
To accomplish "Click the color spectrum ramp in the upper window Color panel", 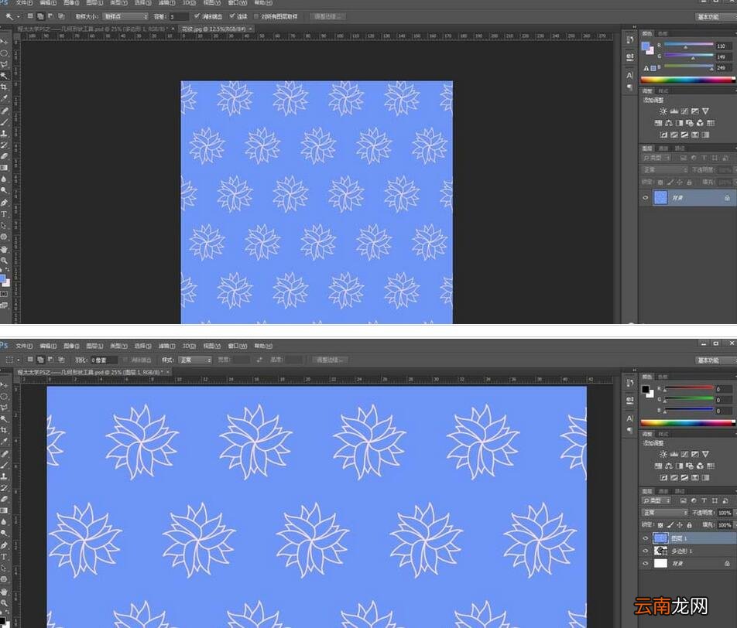I will 687,80.
